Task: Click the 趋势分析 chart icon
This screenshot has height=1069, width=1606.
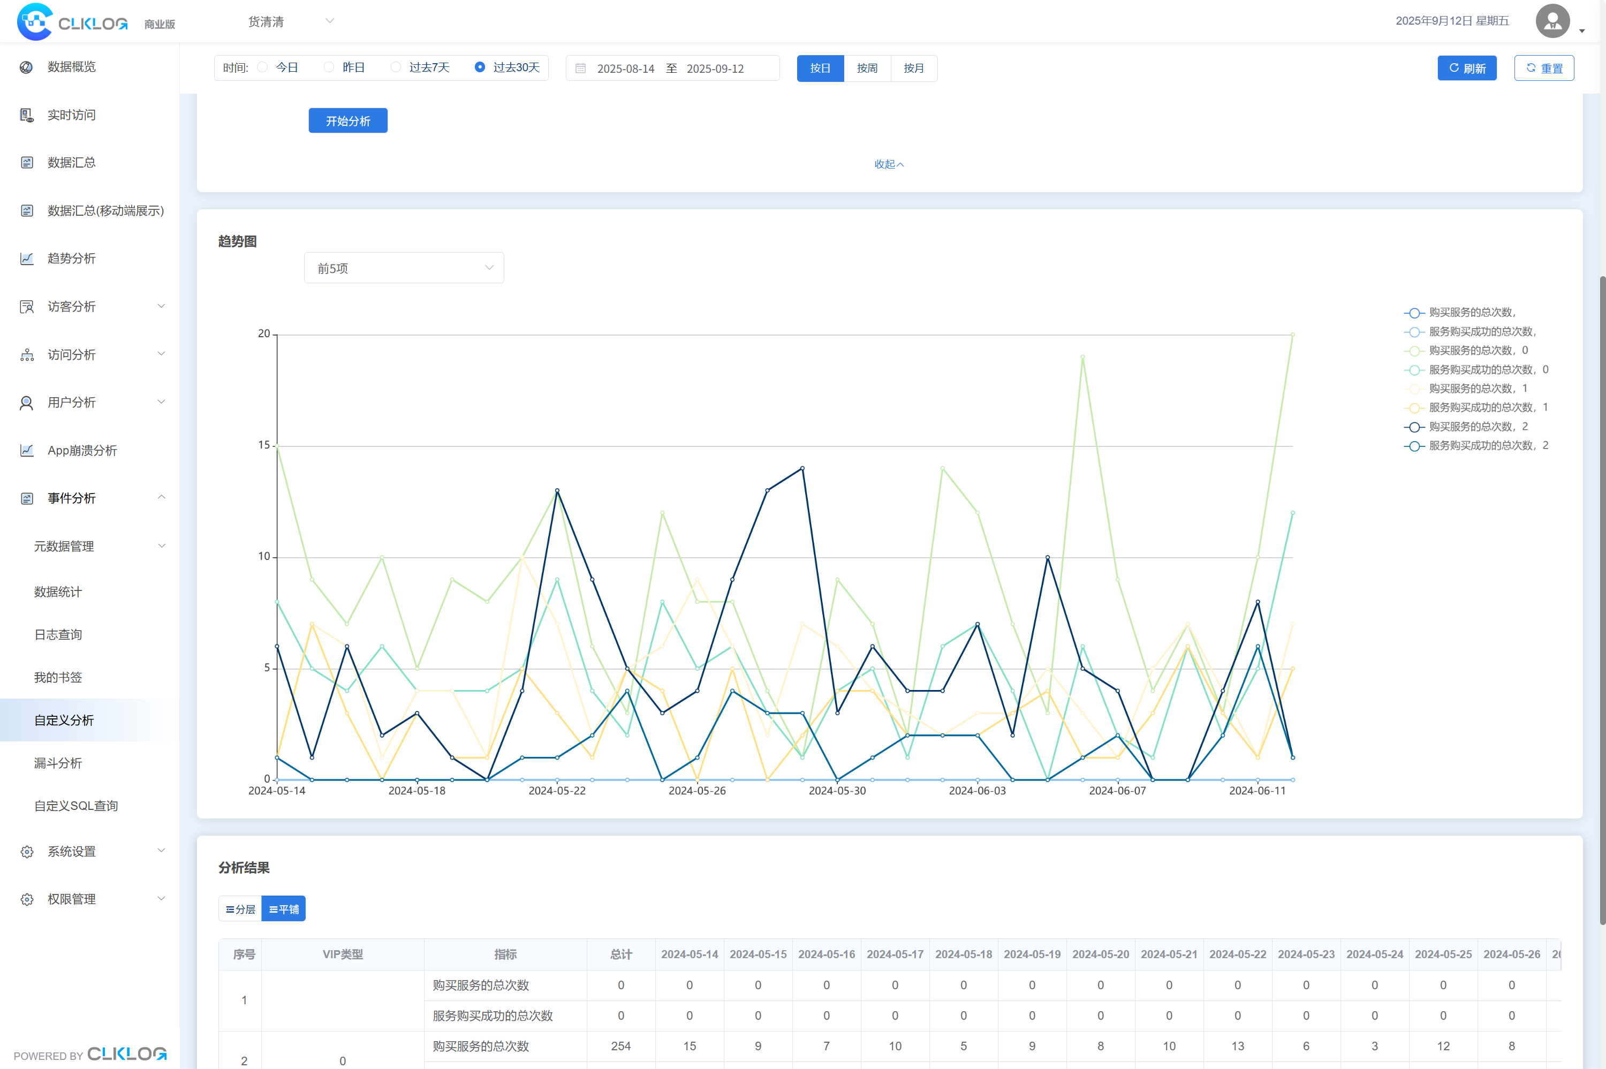Action: [27, 259]
